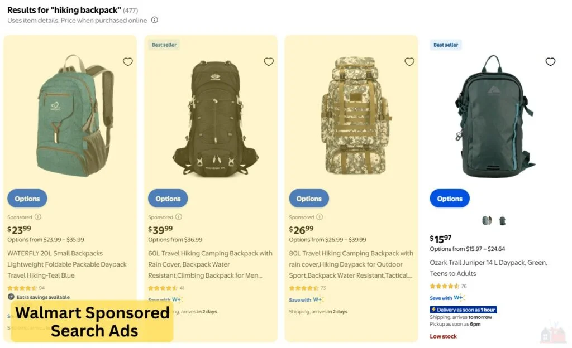Select the dark green variant swatch under Ozark Options
This screenshot has height=348, width=572.
(502, 220)
